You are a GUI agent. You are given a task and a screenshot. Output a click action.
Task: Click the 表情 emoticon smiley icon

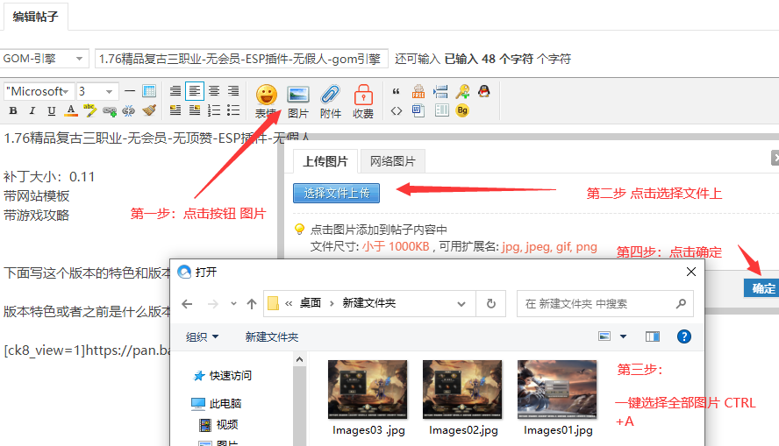click(266, 96)
